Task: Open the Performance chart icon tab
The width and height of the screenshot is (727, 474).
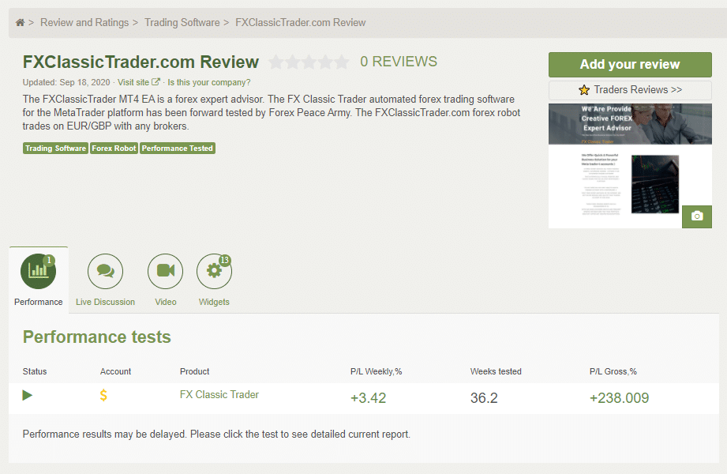Action: [38, 272]
